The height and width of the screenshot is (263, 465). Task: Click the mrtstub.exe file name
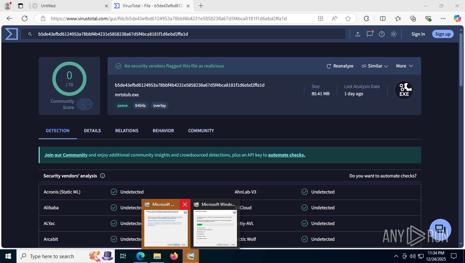(127, 95)
